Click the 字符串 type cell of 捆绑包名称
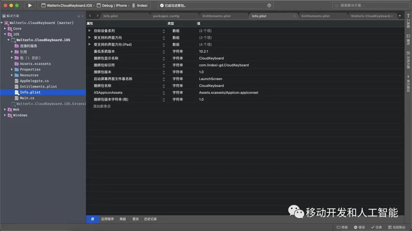The height and width of the screenshot is (231, 412). click(178, 85)
